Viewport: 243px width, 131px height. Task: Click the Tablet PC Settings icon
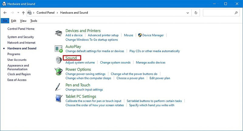coord(59,98)
